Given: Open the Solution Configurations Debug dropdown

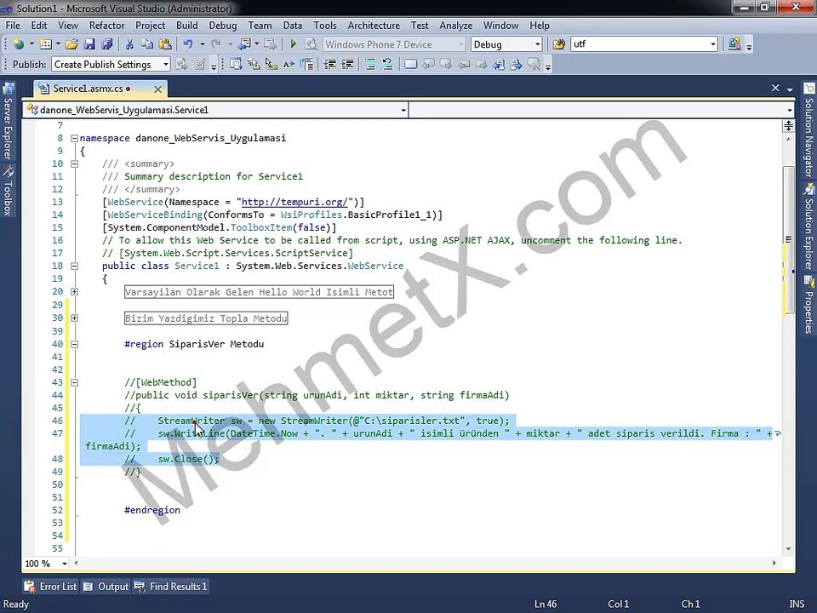Looking at the screenshot, I should coord(538,44).
